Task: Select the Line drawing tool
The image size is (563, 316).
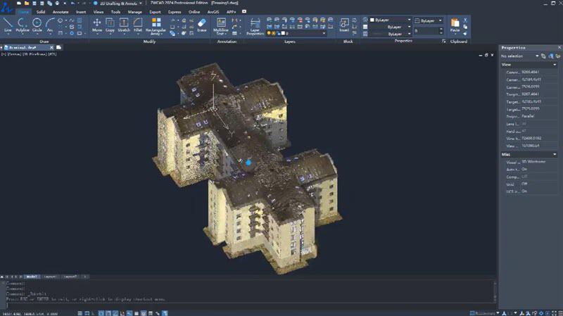Action: coord(8,25)
